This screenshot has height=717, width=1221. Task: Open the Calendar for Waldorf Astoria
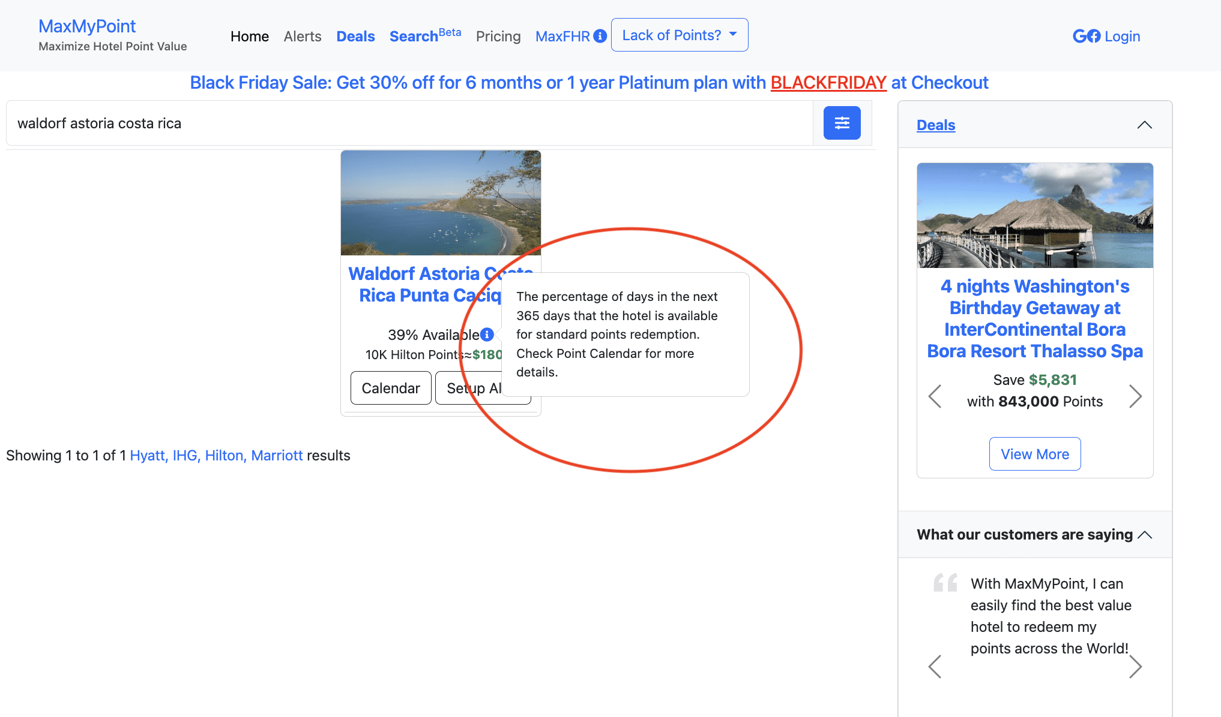click(x=391, y=388)
